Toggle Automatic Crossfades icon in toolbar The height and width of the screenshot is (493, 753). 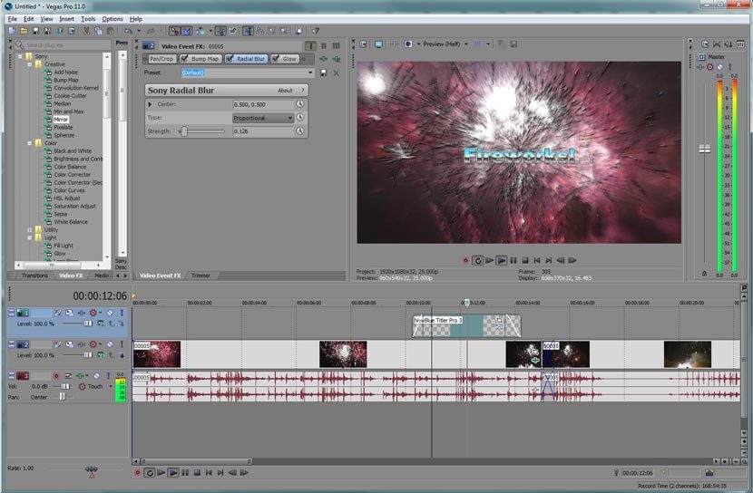click(186, 31)
